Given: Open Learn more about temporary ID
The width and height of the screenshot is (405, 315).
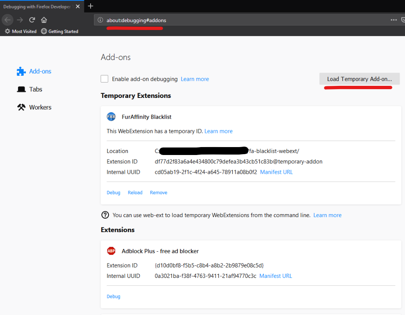Looking at the screenshot, I should [218, 131].
